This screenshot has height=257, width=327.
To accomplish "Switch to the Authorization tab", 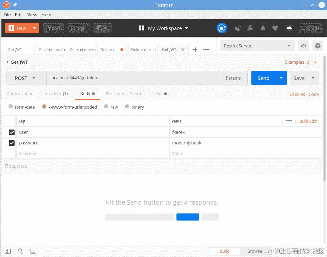I will [x=20, y=94].
